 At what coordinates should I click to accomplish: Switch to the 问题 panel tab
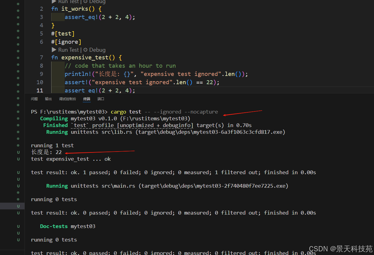point(34,99)
